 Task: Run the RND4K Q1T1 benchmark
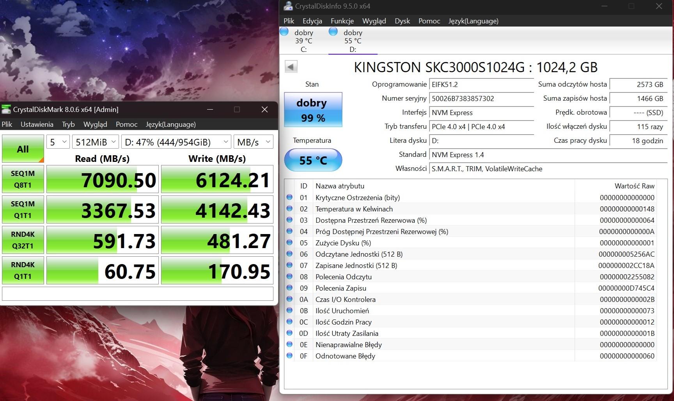(x=23, y=270)
